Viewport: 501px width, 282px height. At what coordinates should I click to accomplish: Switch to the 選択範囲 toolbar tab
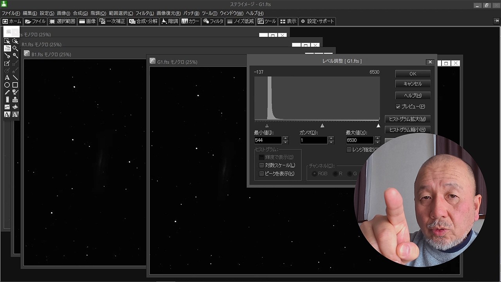62,21
